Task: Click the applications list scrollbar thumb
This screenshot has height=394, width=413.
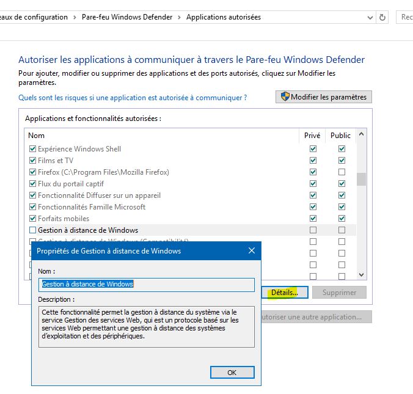Action: click(362, 179)
